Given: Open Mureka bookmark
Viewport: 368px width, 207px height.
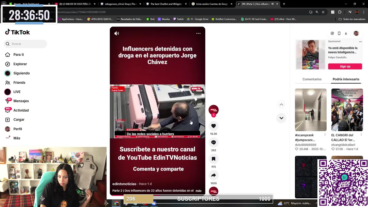Looking at the screenshot, I should point(164,19).
